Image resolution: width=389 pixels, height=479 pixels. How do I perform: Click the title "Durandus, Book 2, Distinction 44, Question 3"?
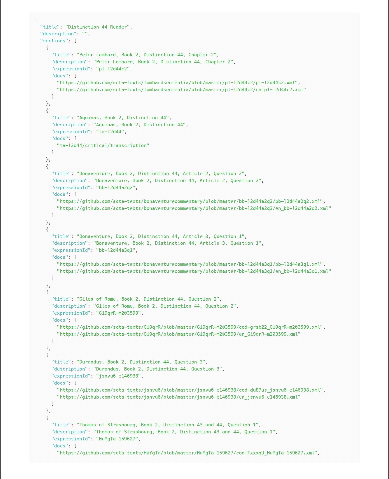141,362
